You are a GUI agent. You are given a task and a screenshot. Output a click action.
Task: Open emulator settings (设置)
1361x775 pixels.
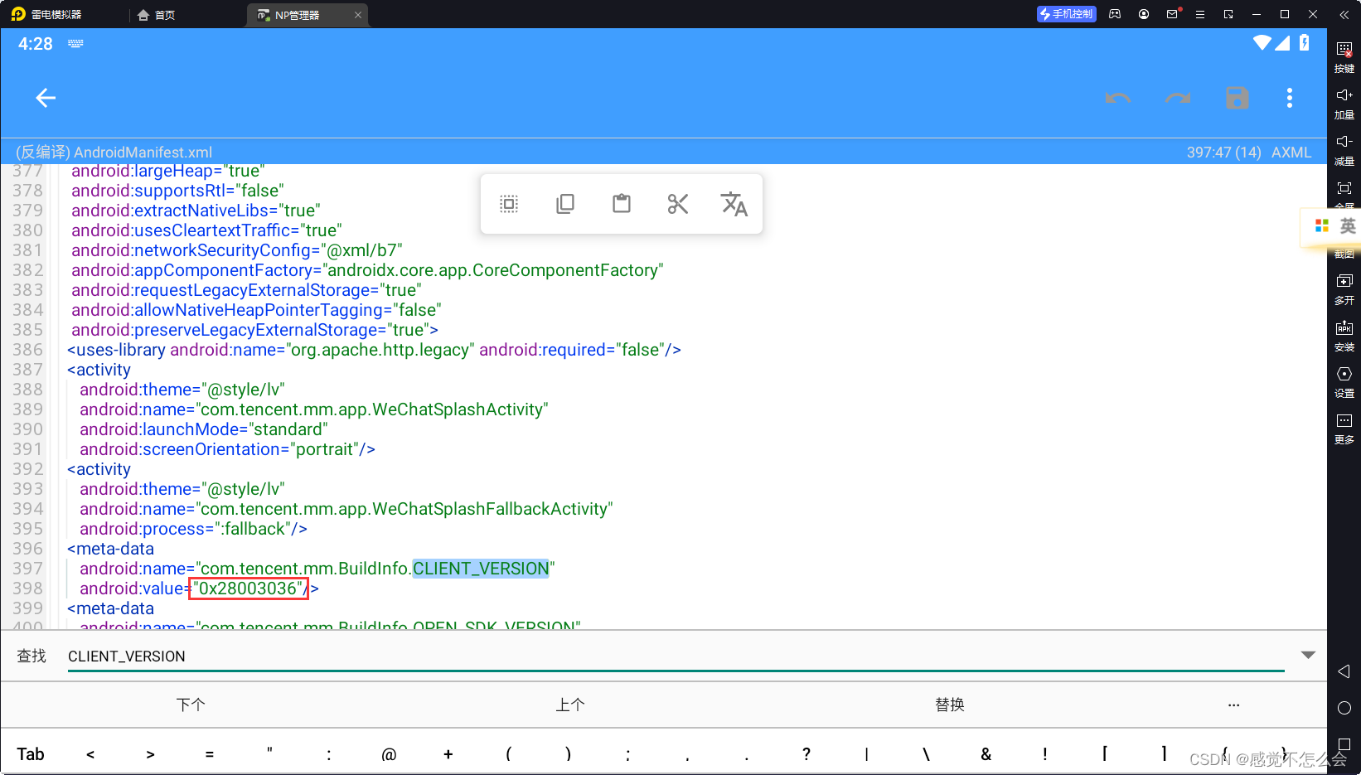pos(1344,381)
